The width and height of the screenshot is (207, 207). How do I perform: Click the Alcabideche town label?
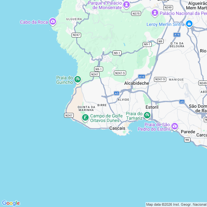click(x=136, y=83)
